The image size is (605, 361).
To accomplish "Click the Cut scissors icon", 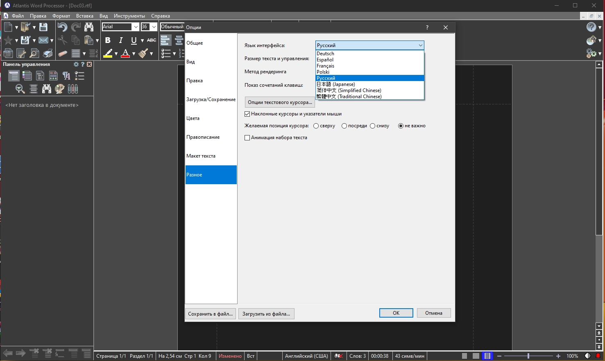I will click(x=62, y=40).
